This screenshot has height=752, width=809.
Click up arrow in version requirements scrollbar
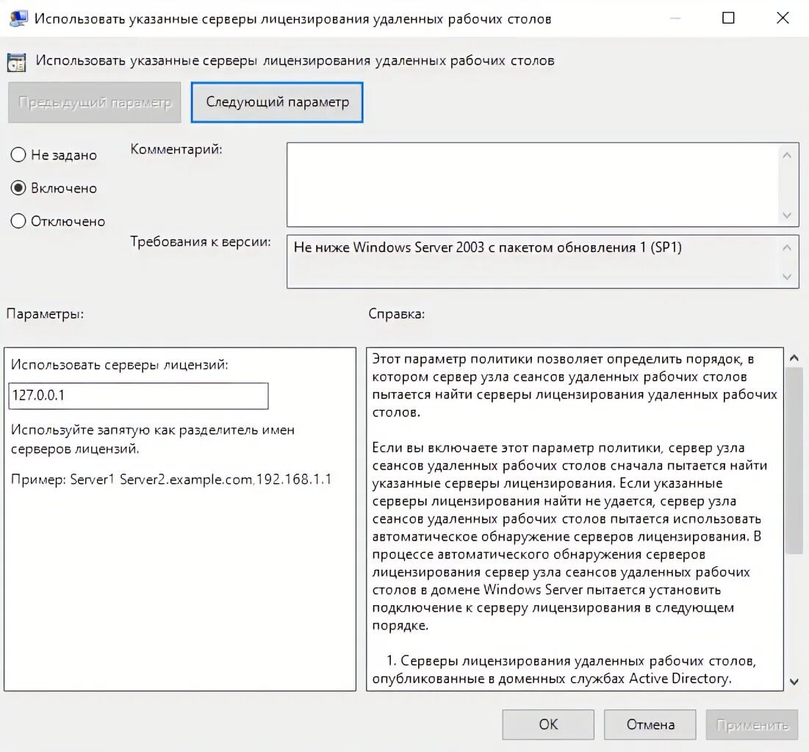[787, 247]
